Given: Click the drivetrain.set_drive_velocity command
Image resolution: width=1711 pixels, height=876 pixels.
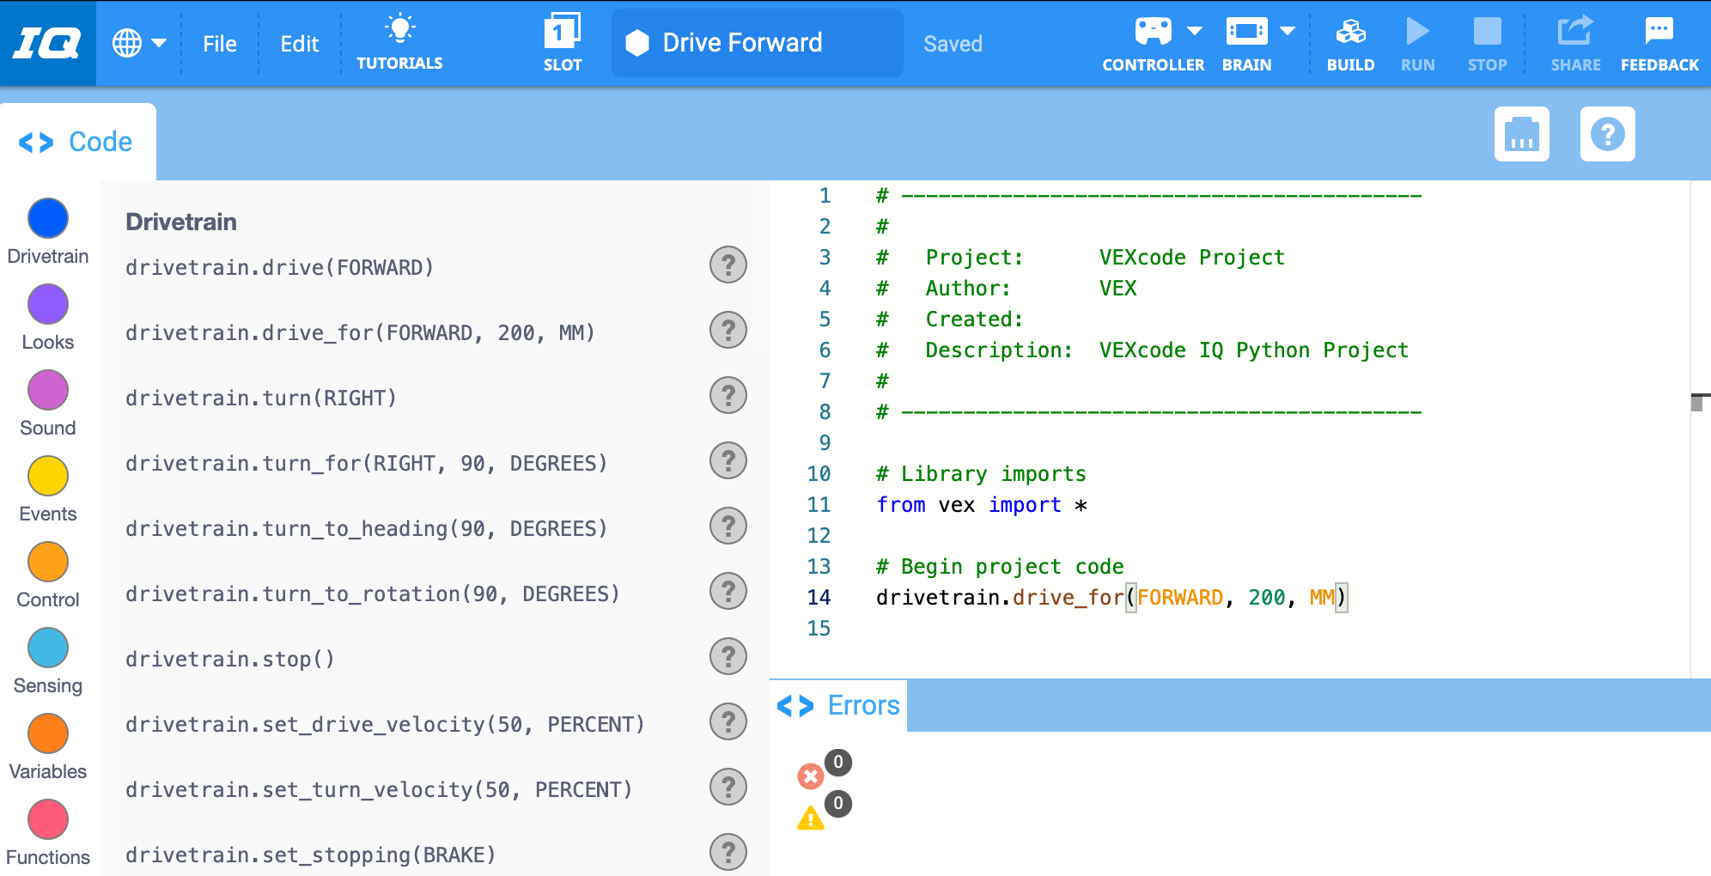Looking at the screenshot, I should [385, 724].
